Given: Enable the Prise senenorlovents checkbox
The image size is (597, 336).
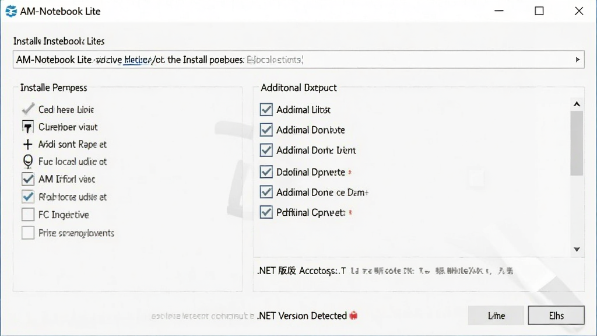Looking at the screenshot, I should (28, 232).
